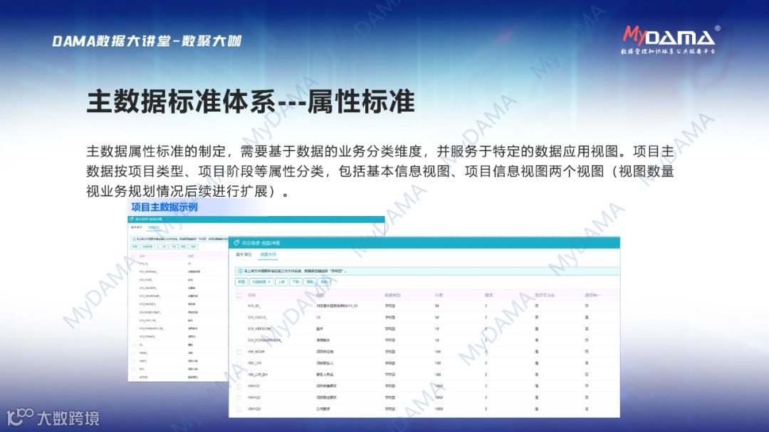The image size is (769, 432).
Task: Click the 刷新 refresh button
Action: click(x=324, y=283)
